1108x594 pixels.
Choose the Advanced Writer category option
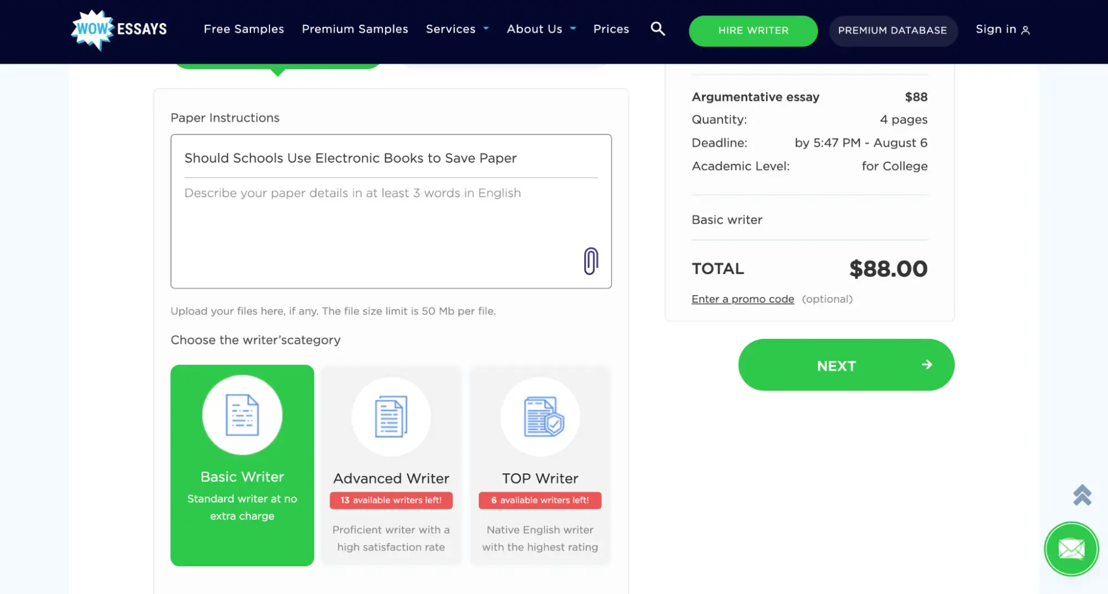391,478
